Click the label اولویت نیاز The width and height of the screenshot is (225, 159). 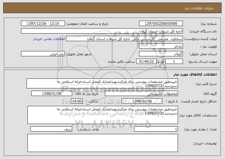208,46
